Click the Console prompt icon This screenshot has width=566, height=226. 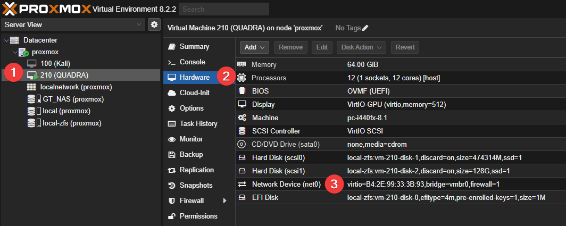pos(172,62)
